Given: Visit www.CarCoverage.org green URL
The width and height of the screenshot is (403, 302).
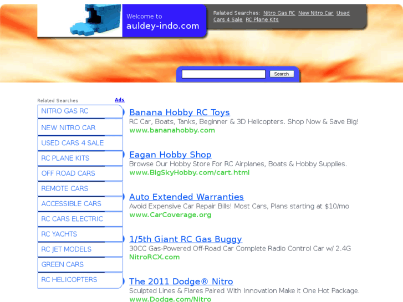Looking at the screenshot, I should (x=170, y=215).
